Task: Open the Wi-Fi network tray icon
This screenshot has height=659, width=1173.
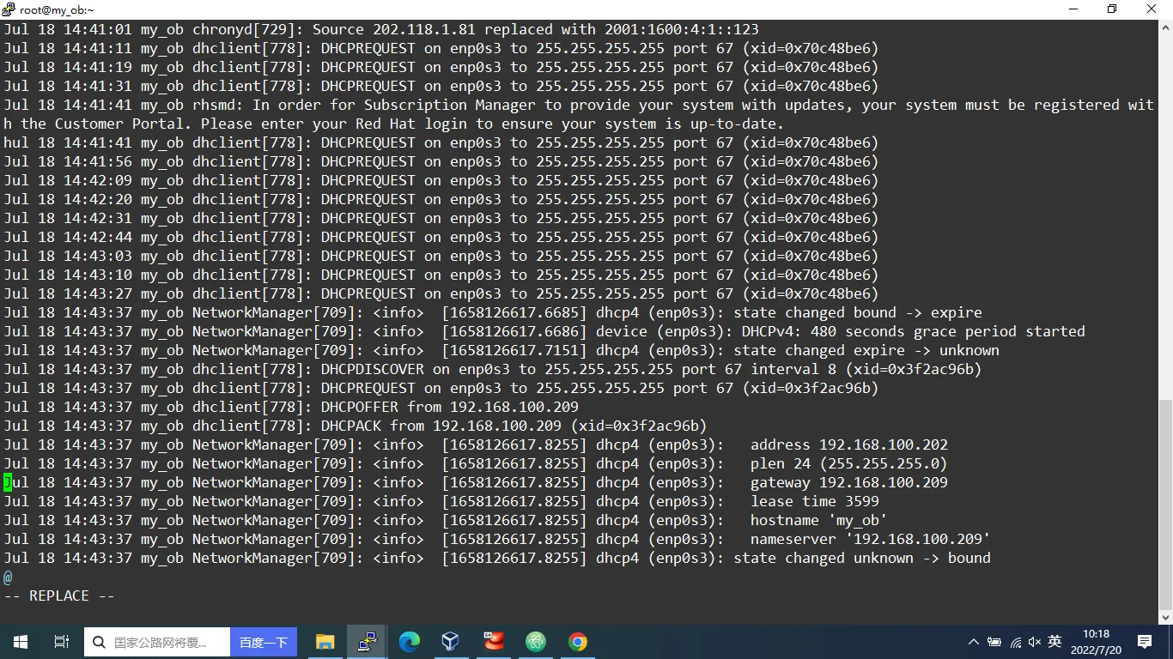Action: tap(1015, 642)
